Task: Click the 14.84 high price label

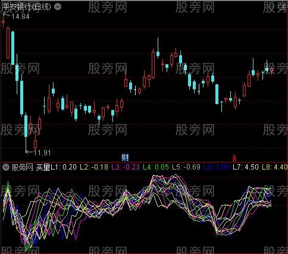Action: coord(20,17)
